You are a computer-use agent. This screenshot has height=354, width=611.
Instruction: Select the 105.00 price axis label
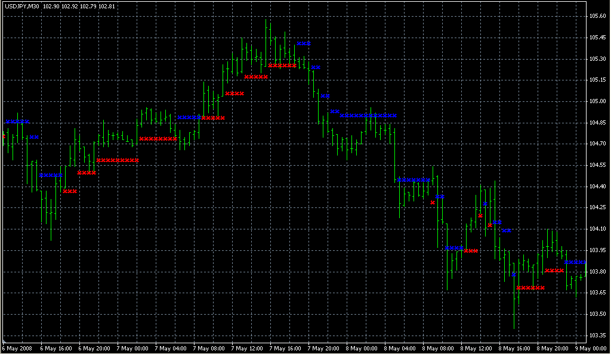597,101
